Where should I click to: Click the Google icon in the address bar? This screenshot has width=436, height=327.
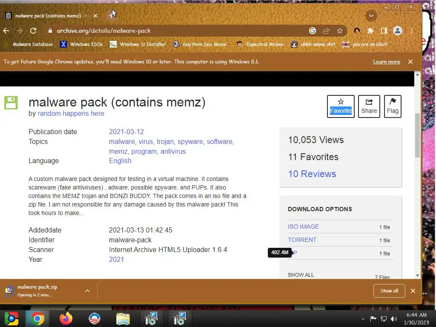tap(313, 31)
